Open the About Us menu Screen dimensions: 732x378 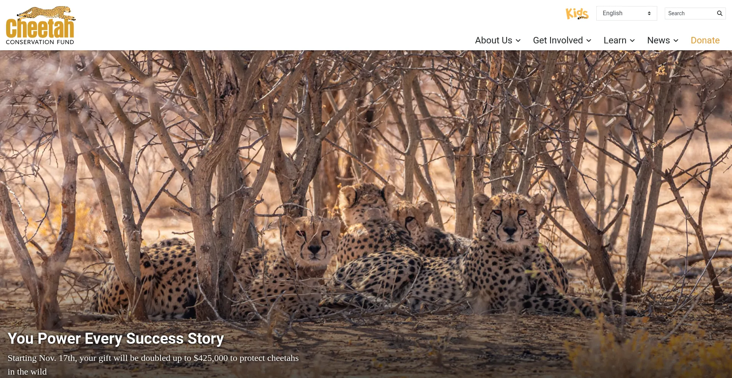point(493,40)
